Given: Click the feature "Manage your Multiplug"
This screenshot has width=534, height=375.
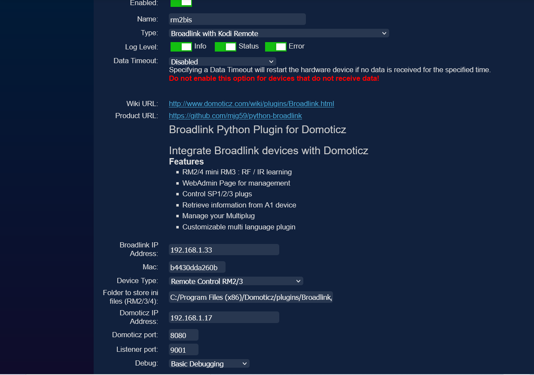Looking at the screenshot, I should click(x=219, y=216).
